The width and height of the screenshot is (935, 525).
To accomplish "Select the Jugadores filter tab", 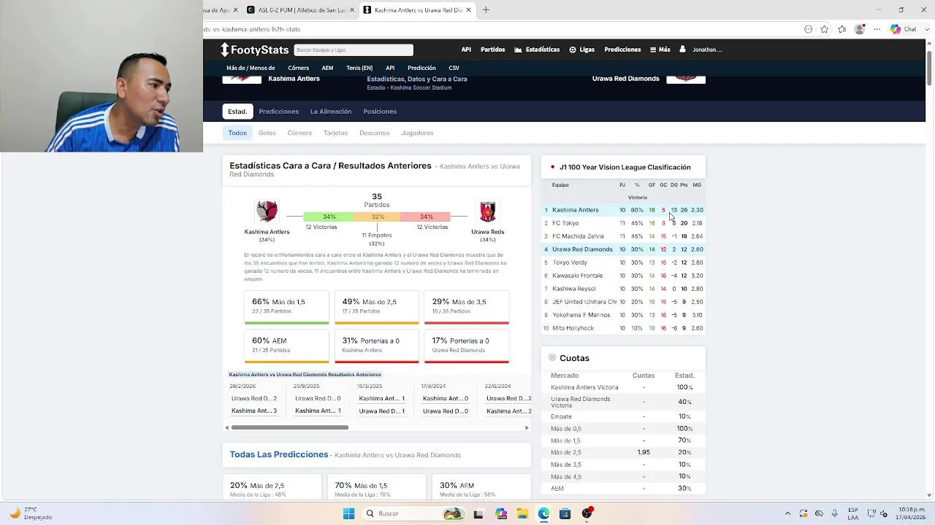I will pos(417,133).
